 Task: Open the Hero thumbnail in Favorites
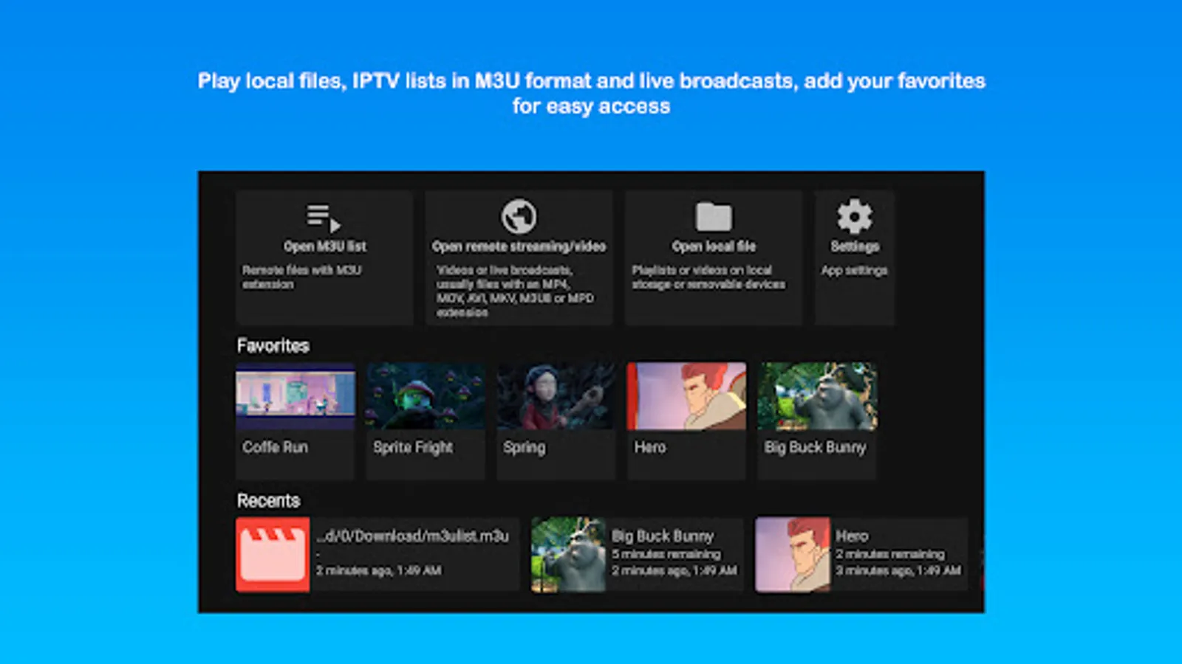686,396
